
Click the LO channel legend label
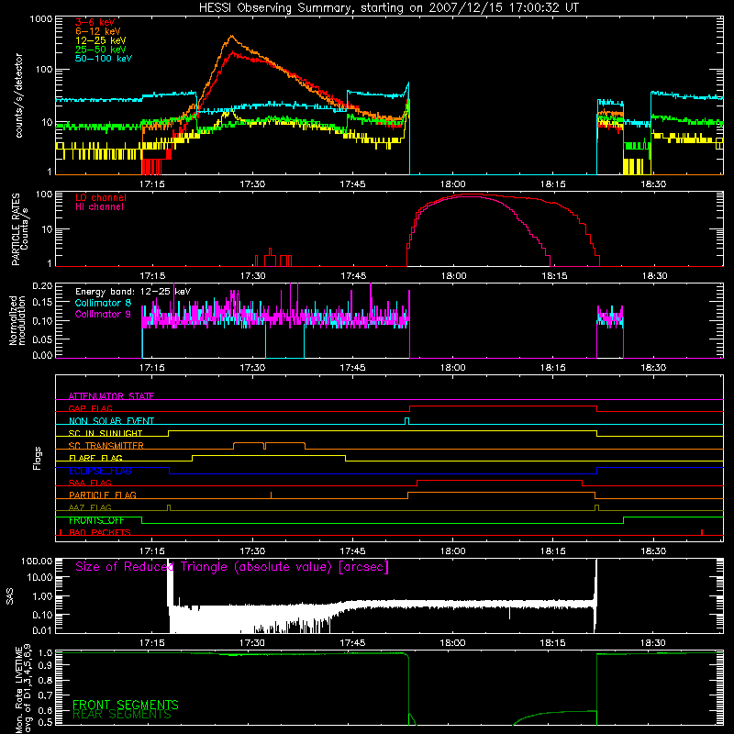pyautogui.click(x=101, y=197)
